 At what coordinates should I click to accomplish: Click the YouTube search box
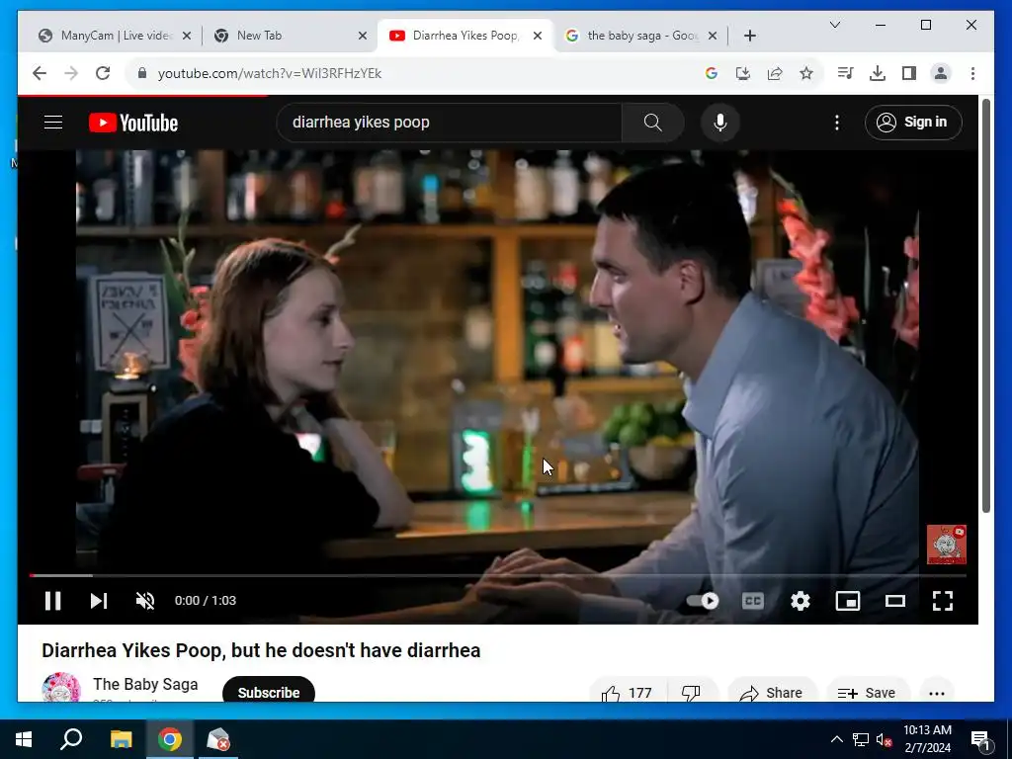coord(450,123)
